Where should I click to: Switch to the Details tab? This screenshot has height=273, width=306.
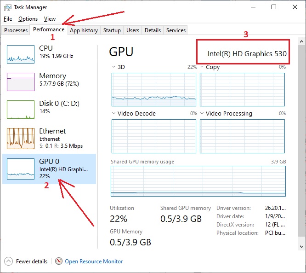pos(153,30)
